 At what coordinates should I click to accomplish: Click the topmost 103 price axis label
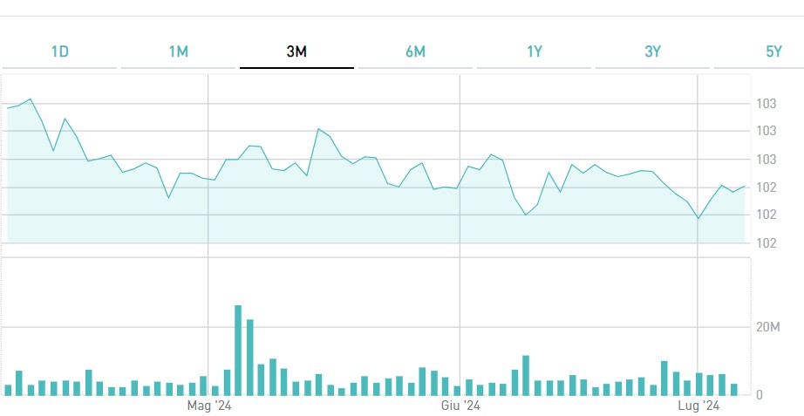click(x=767, y=104)
